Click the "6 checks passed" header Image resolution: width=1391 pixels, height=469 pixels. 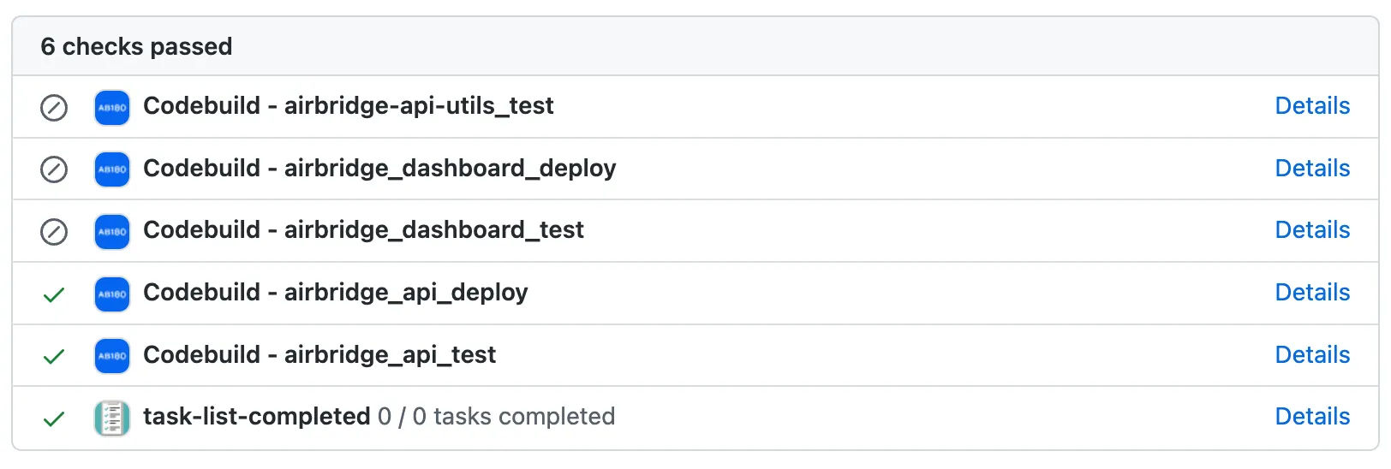click(x=136, y=46)
